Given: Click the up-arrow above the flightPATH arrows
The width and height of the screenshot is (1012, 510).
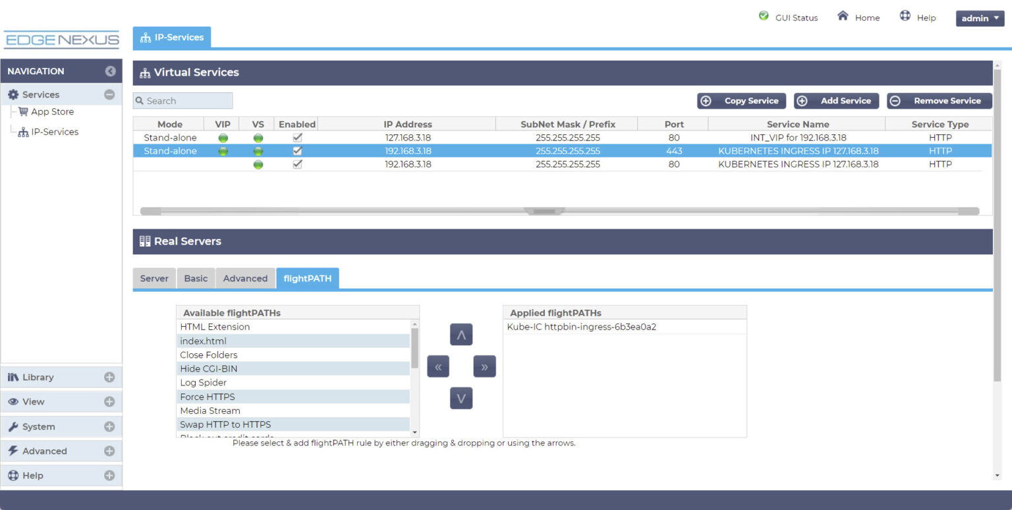Looking at the screenshot, I should [x=461, y=334].
